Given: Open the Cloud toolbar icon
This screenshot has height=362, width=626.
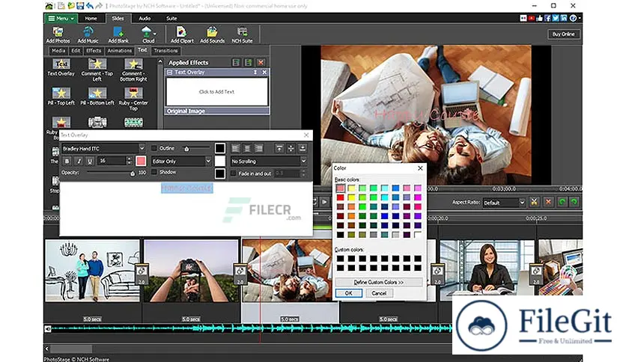Looking at the screenshot, I should click(148, 34).
